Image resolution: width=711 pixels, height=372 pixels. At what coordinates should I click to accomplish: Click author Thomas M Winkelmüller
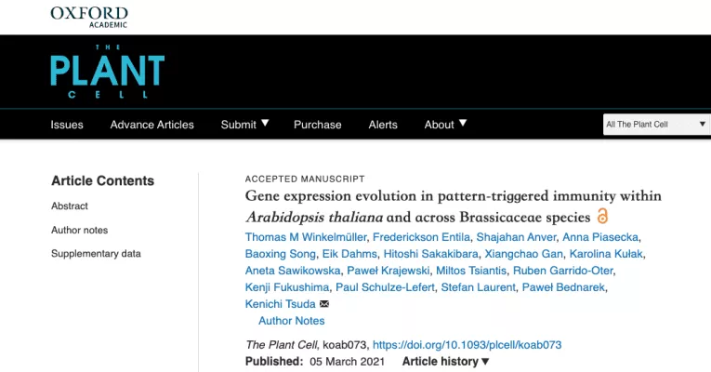tap(305, 237)
